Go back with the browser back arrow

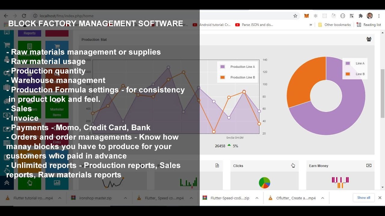click(6, 16)
